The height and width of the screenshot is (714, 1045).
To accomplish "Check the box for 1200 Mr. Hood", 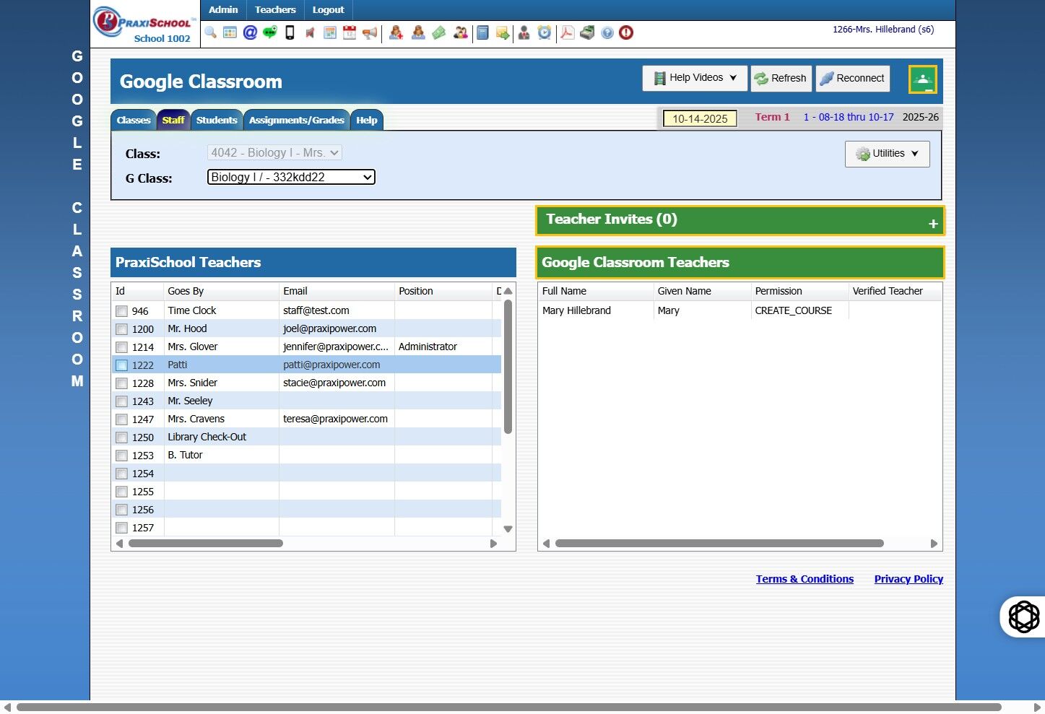I will (x=121, y=329).
